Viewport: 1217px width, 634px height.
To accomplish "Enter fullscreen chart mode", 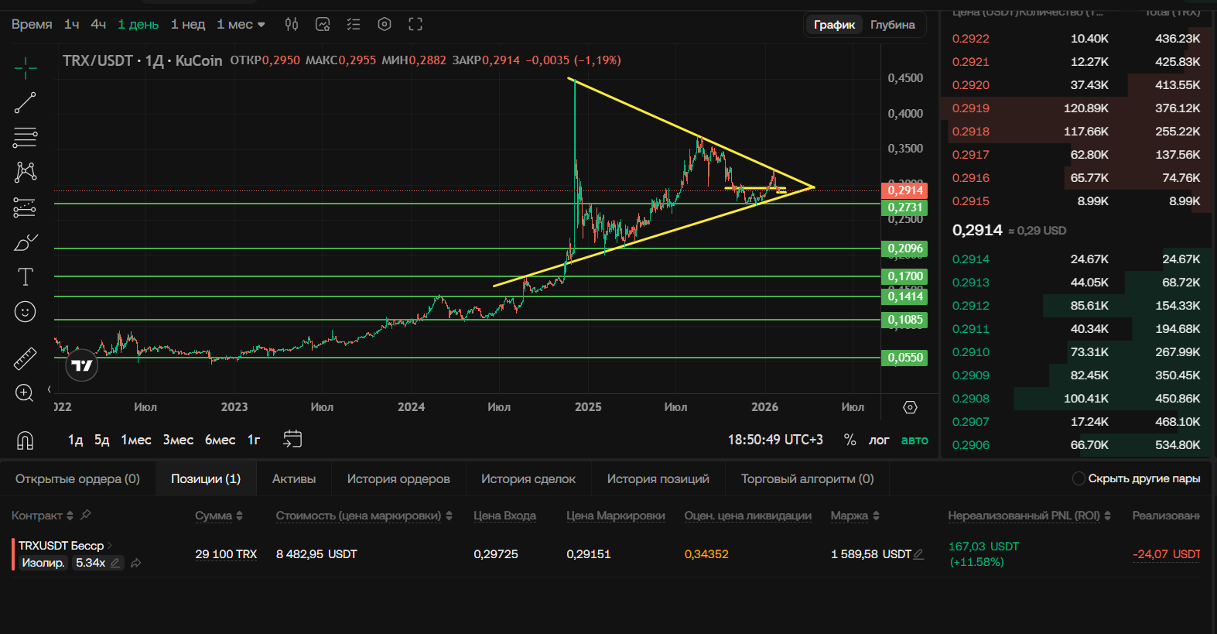I will (x=415, y=25).
